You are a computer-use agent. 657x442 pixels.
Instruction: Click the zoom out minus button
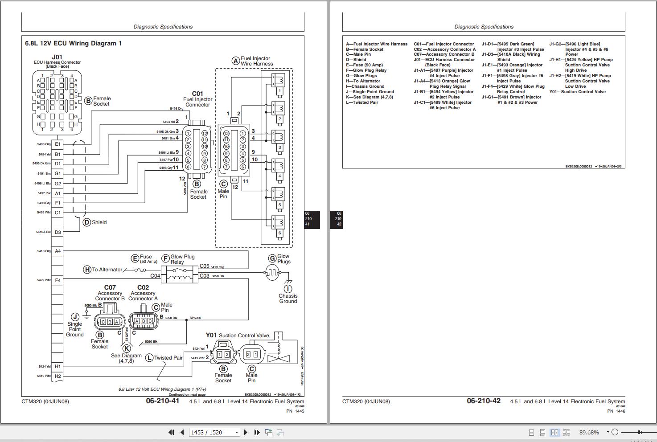tap(615, 432)
